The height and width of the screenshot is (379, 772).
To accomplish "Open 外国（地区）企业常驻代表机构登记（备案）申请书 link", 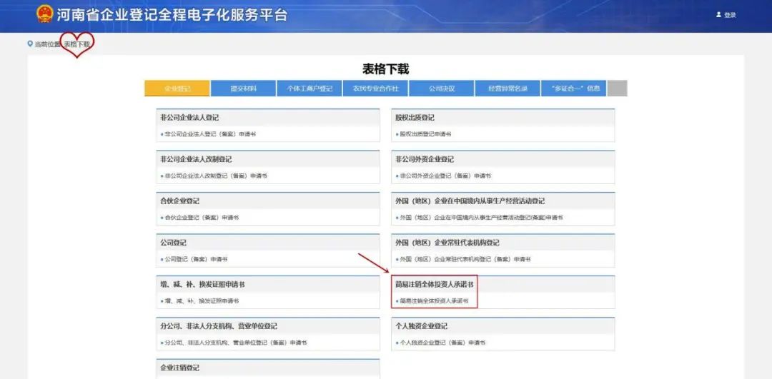I will 465,260.
